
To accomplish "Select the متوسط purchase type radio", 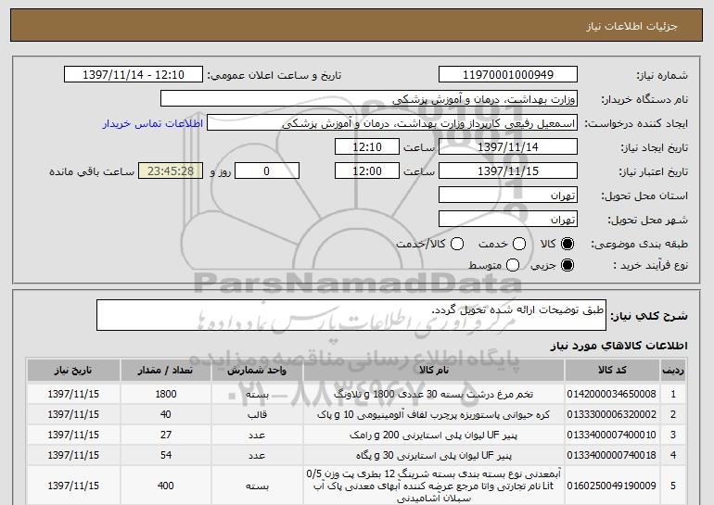I will 513,265.
